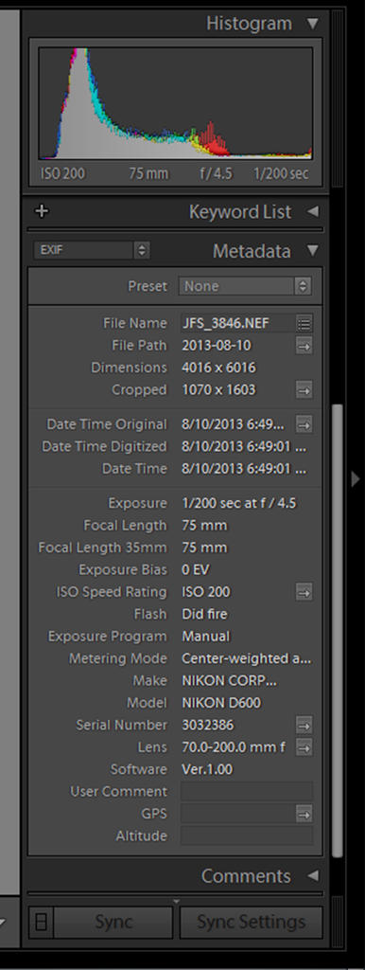Click the arrow icon beside the Lens field

[304, 747]
